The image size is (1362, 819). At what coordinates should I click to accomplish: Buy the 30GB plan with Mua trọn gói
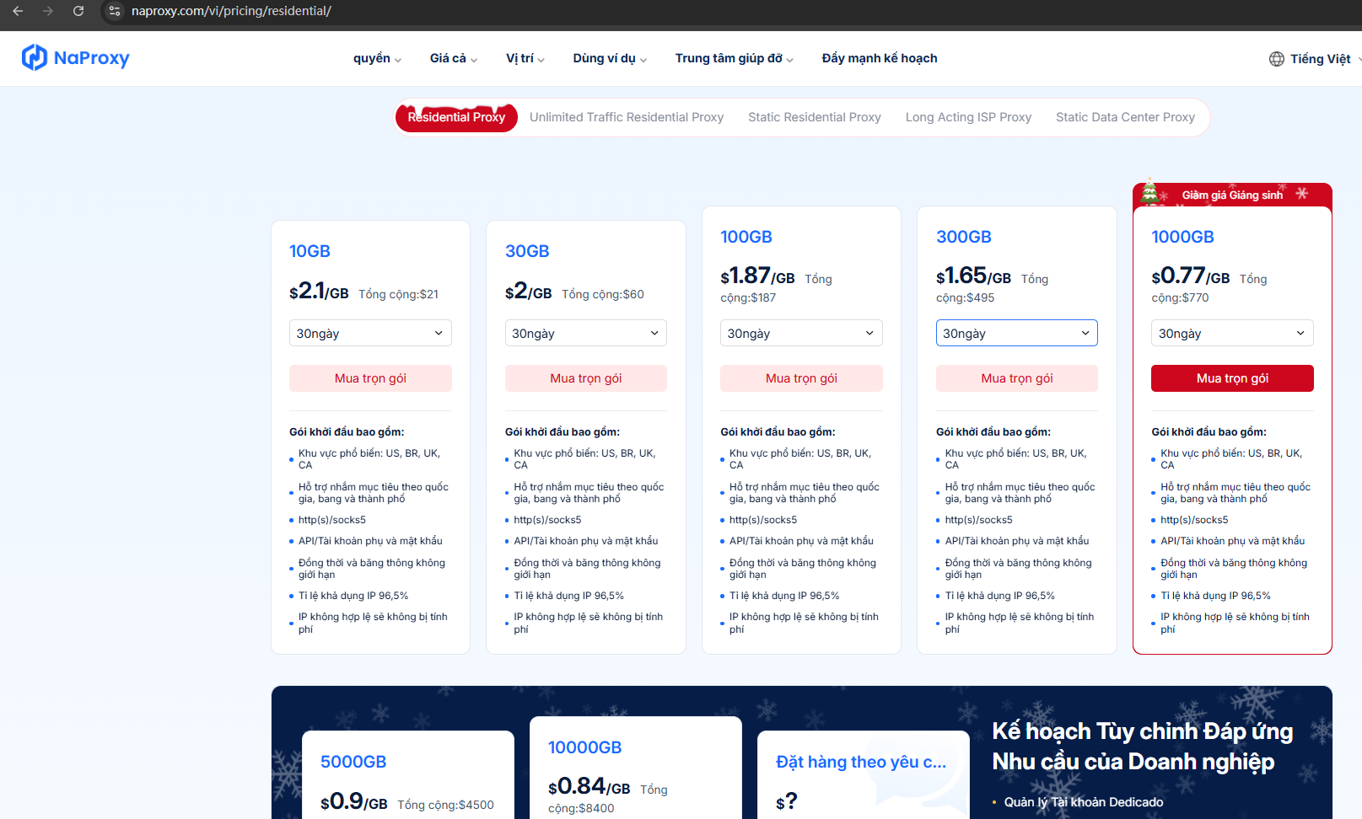point(586,378)
